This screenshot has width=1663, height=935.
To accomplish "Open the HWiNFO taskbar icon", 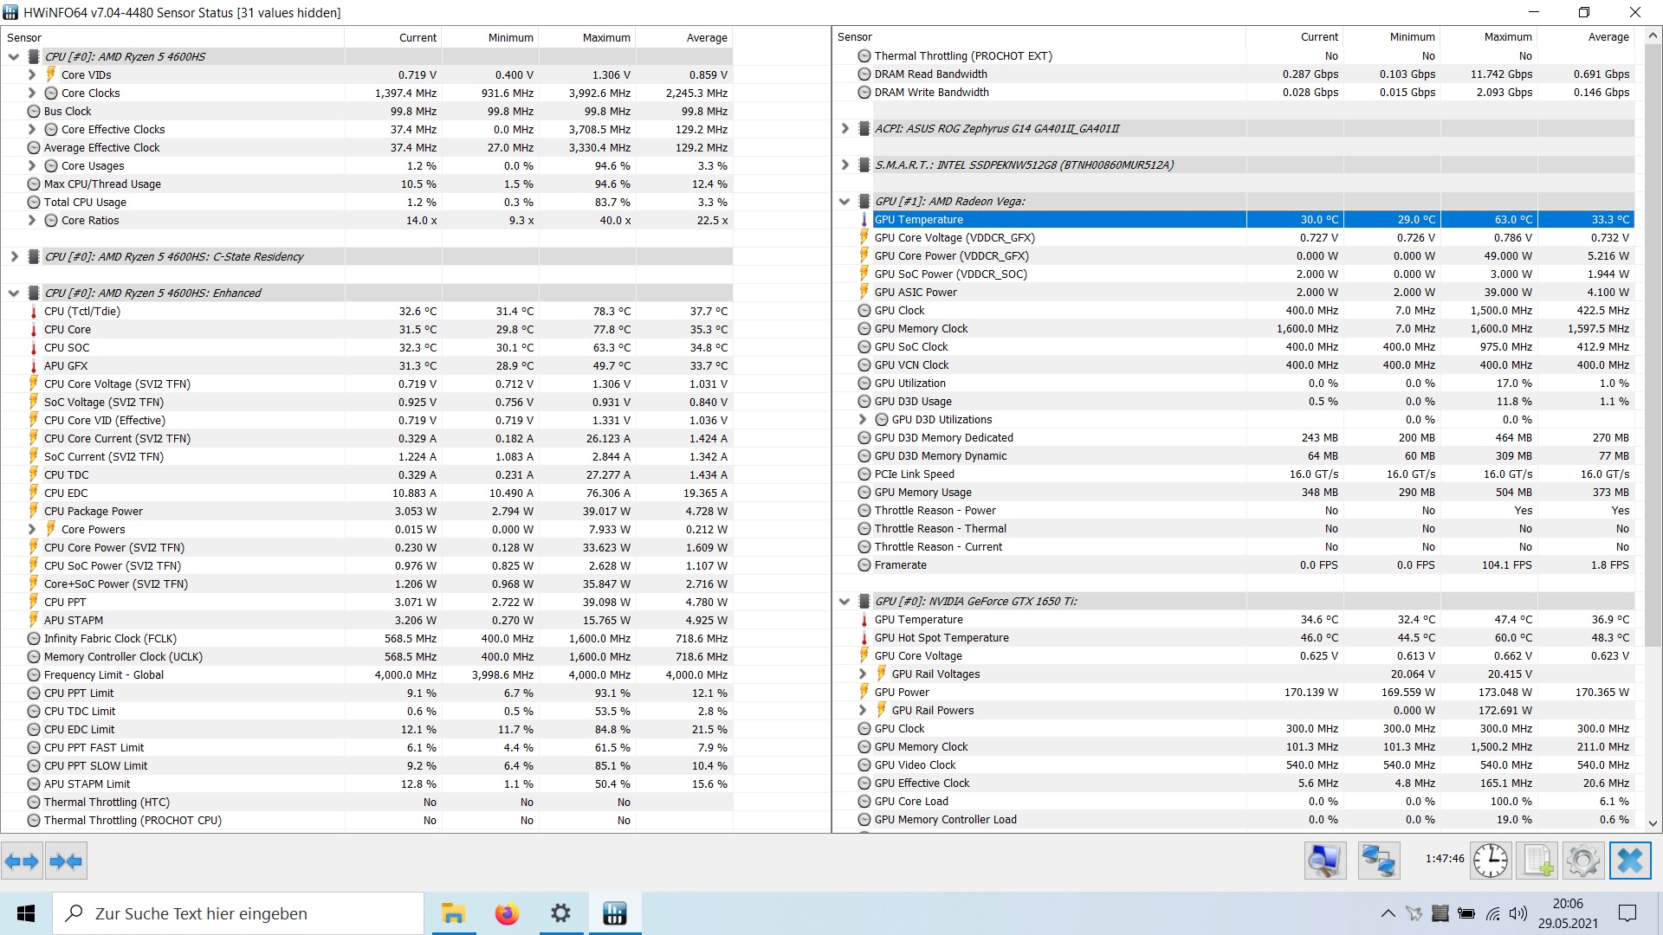I will 614,913.
